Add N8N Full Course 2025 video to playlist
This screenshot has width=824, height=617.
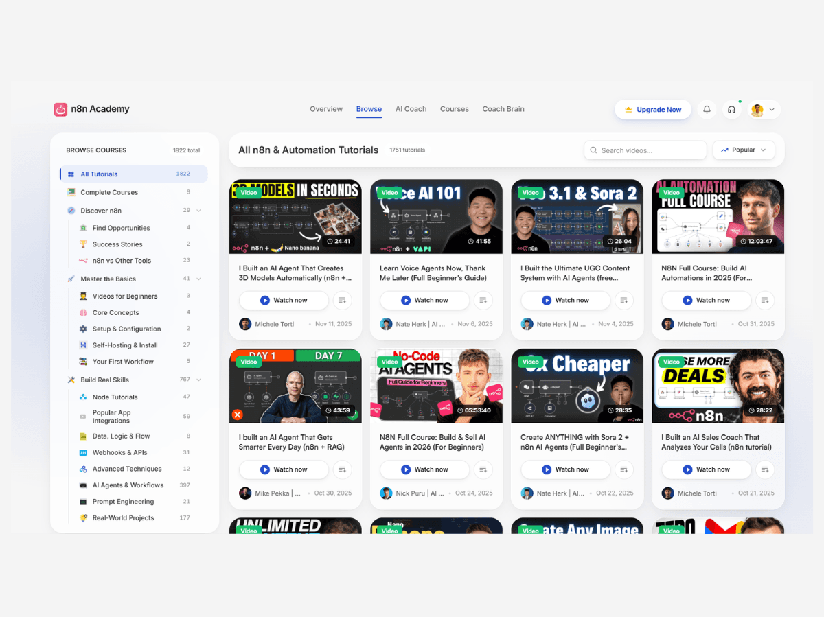tap(765, 300)
